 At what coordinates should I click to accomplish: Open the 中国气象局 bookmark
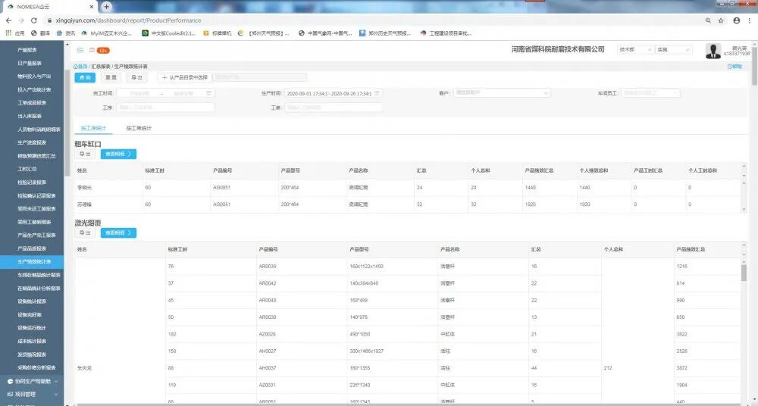pyautogui.click(x=326, y=33)
